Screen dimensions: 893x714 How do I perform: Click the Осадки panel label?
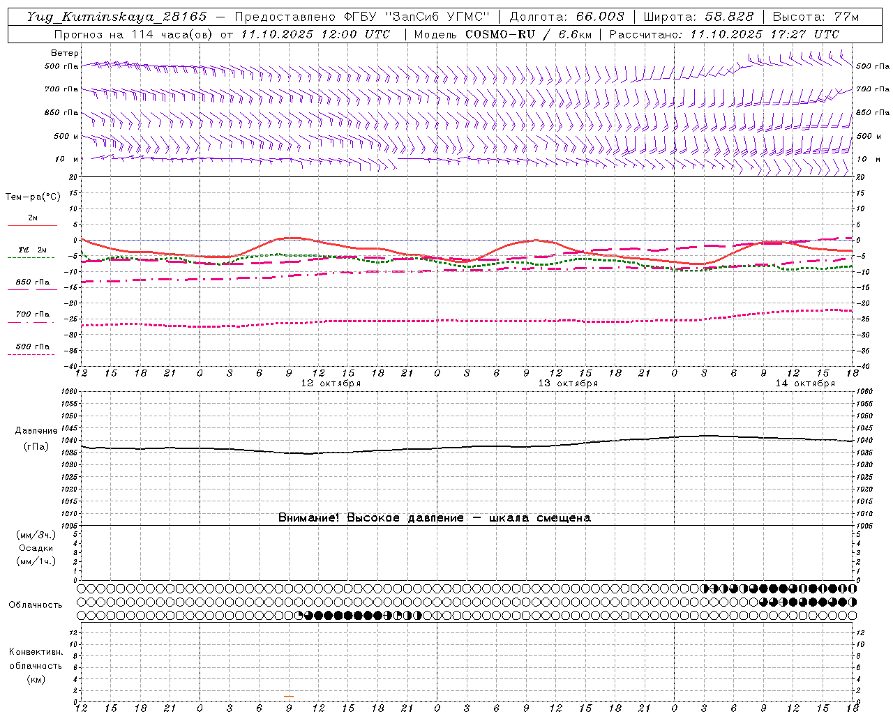tap(36, 548)
